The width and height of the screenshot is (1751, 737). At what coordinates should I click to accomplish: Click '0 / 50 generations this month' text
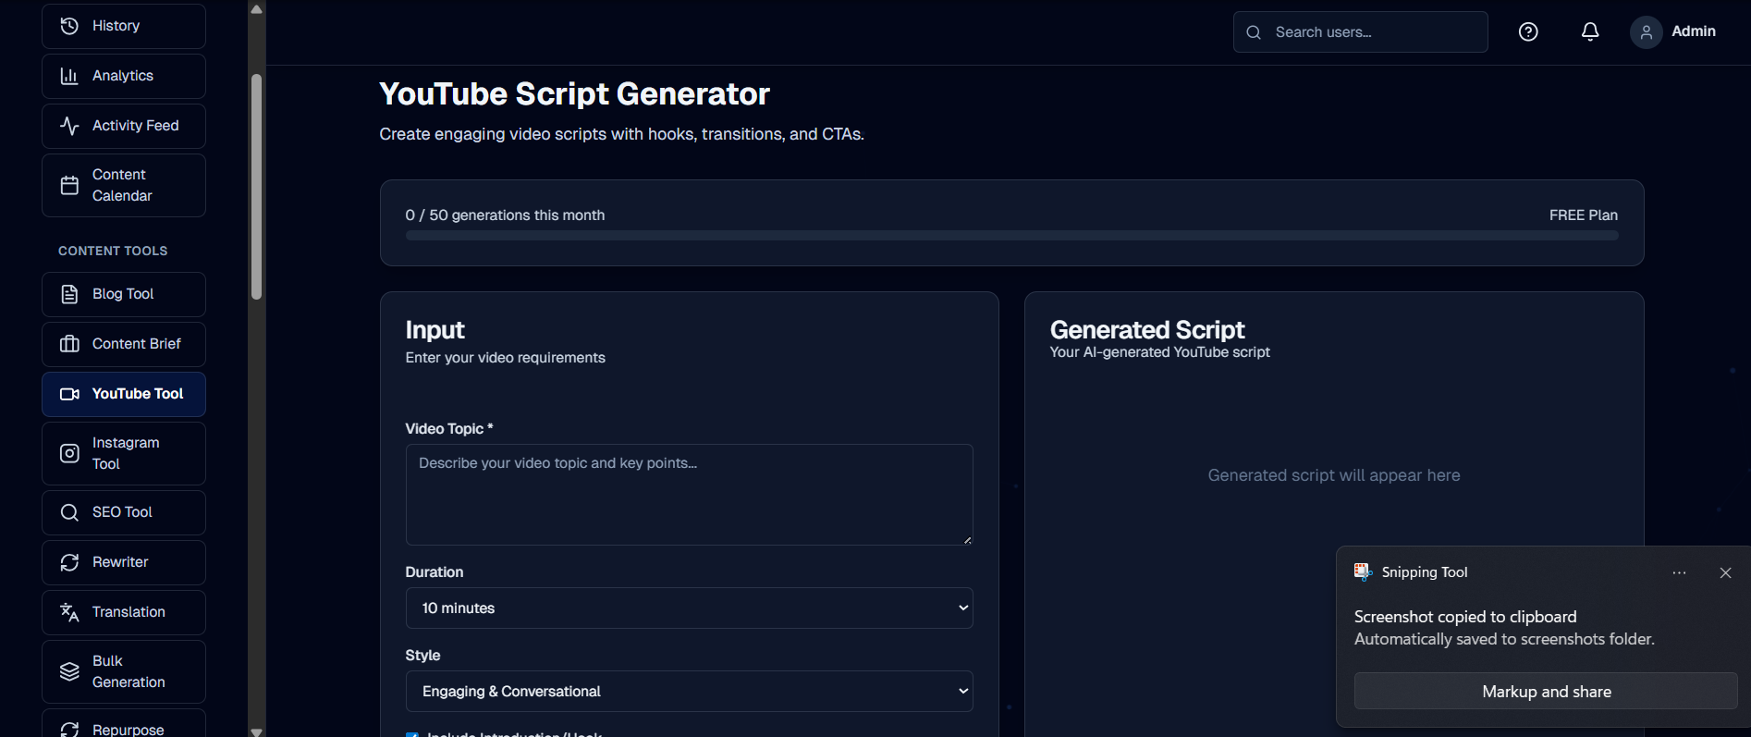point(505,215)
